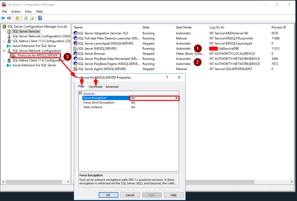Collapse the SQL Server Network Configuration node
This screenshot has height=201, width=297.
pos(4,50)
